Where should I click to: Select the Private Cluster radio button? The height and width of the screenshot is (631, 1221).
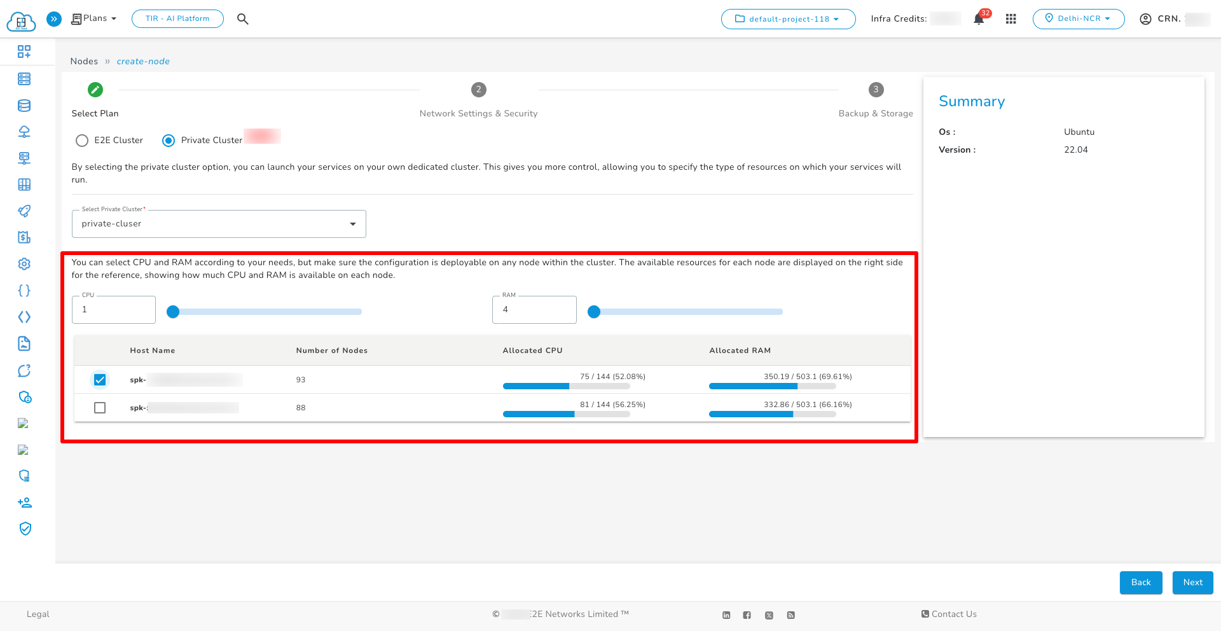pos(169,141)
